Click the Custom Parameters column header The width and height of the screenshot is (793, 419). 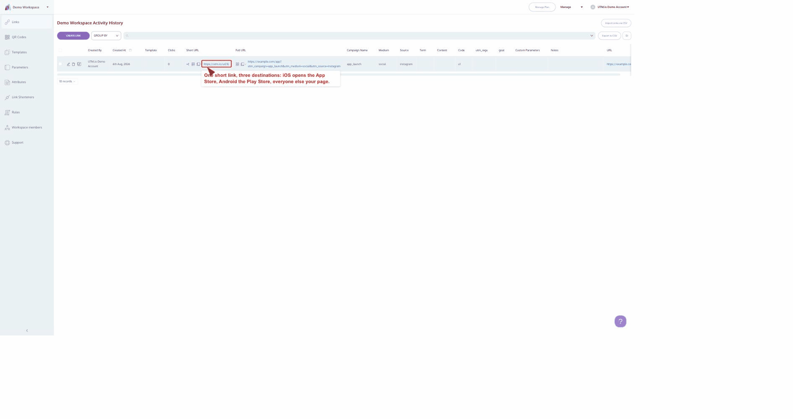527,50
